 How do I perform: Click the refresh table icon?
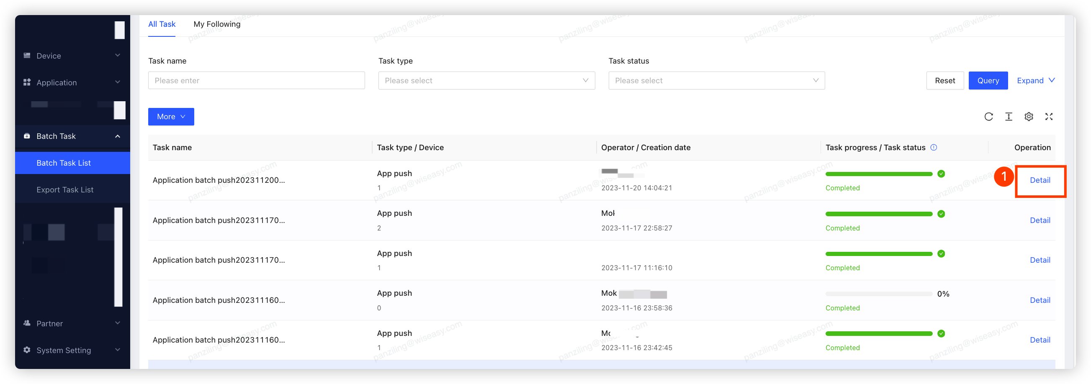tap(988, 117)
